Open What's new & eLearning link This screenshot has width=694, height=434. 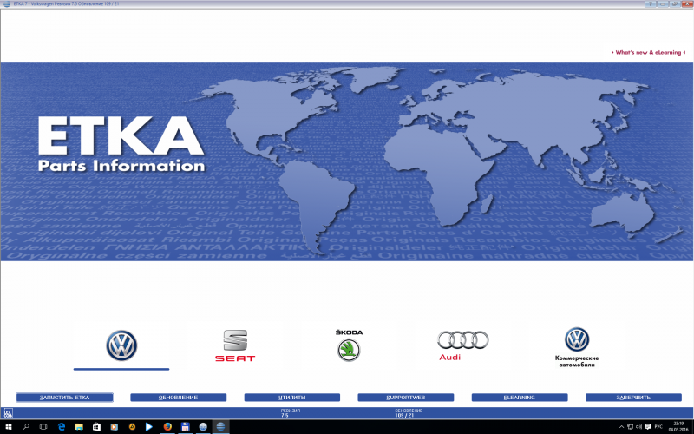(x=648, y=52)
